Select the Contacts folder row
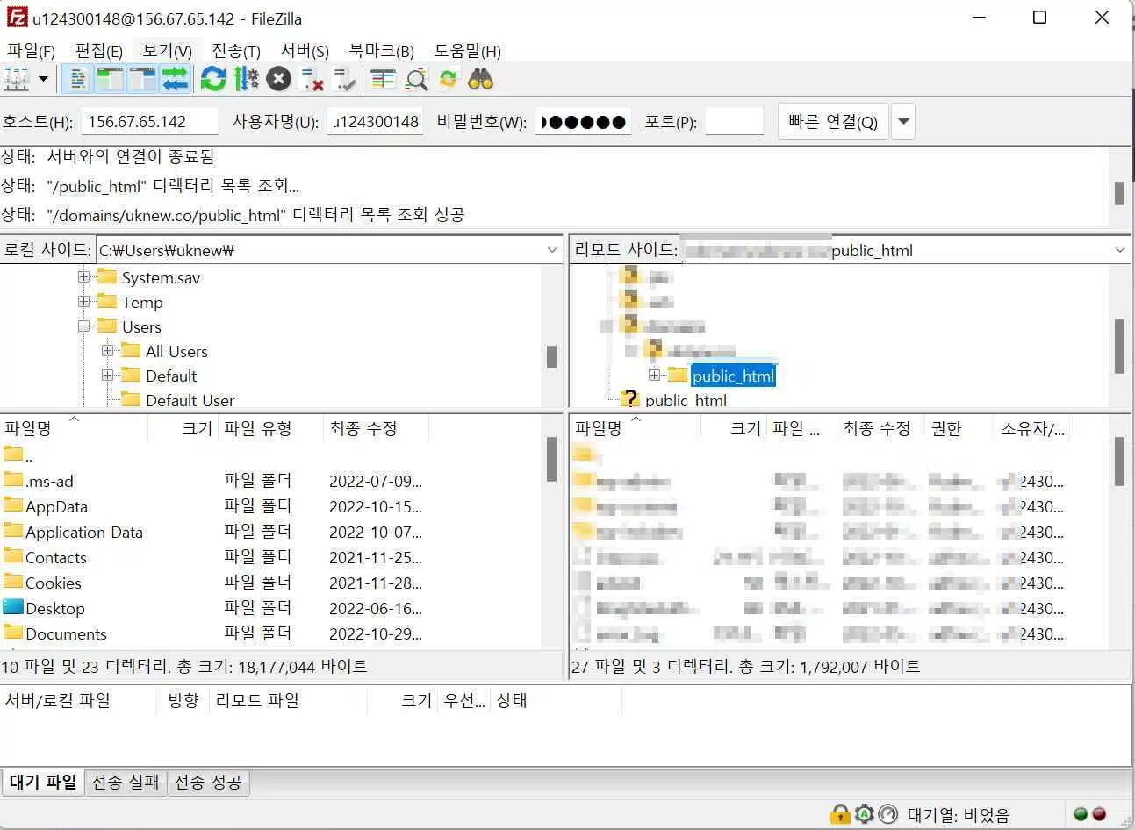Viewport: 1135px width, 830px height. pos(272,557)
